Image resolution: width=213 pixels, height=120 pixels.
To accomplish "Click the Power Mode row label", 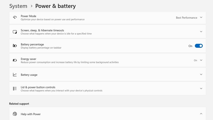I will tap(28, 16).
